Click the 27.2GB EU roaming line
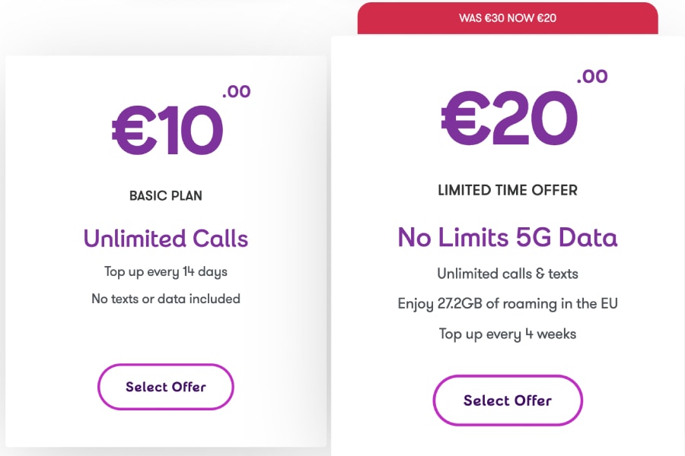Screen dimensions: 685x456 click(x=508, y=304)
